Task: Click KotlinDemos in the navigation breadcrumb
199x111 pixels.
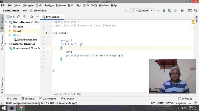Action: point(11,11)
